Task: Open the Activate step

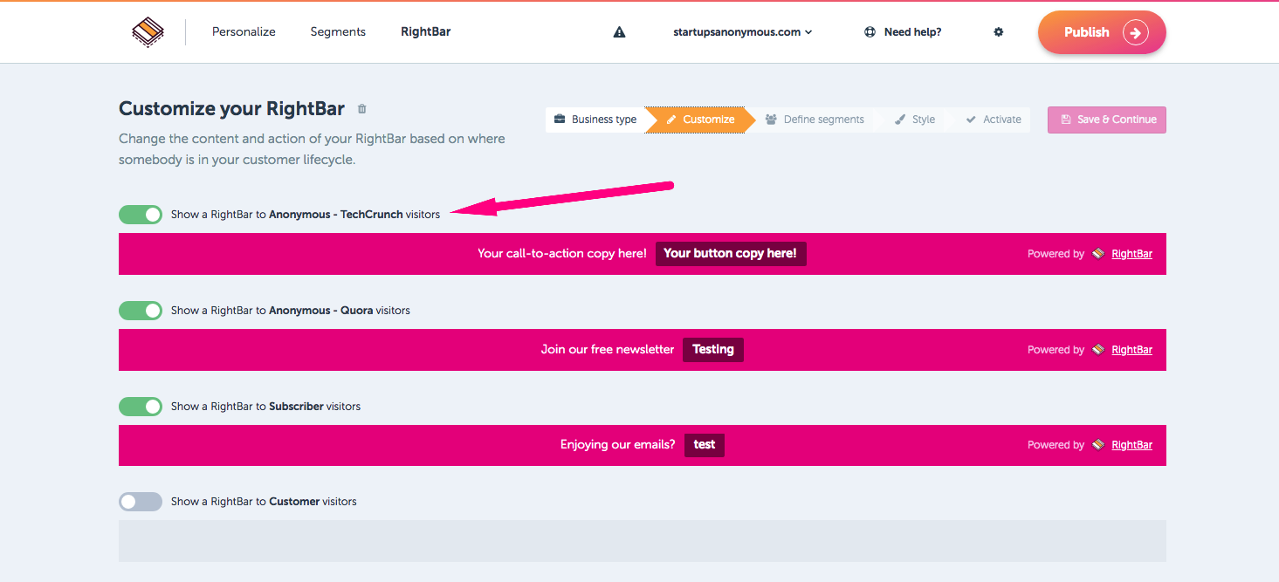Action: (x=994, y=120)
